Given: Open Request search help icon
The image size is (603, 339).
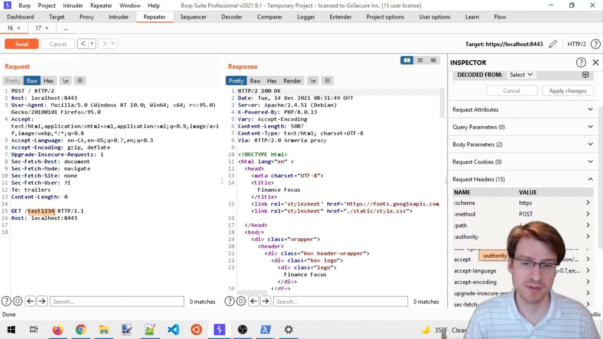Looking at the screenshot, I should point(6,301).
